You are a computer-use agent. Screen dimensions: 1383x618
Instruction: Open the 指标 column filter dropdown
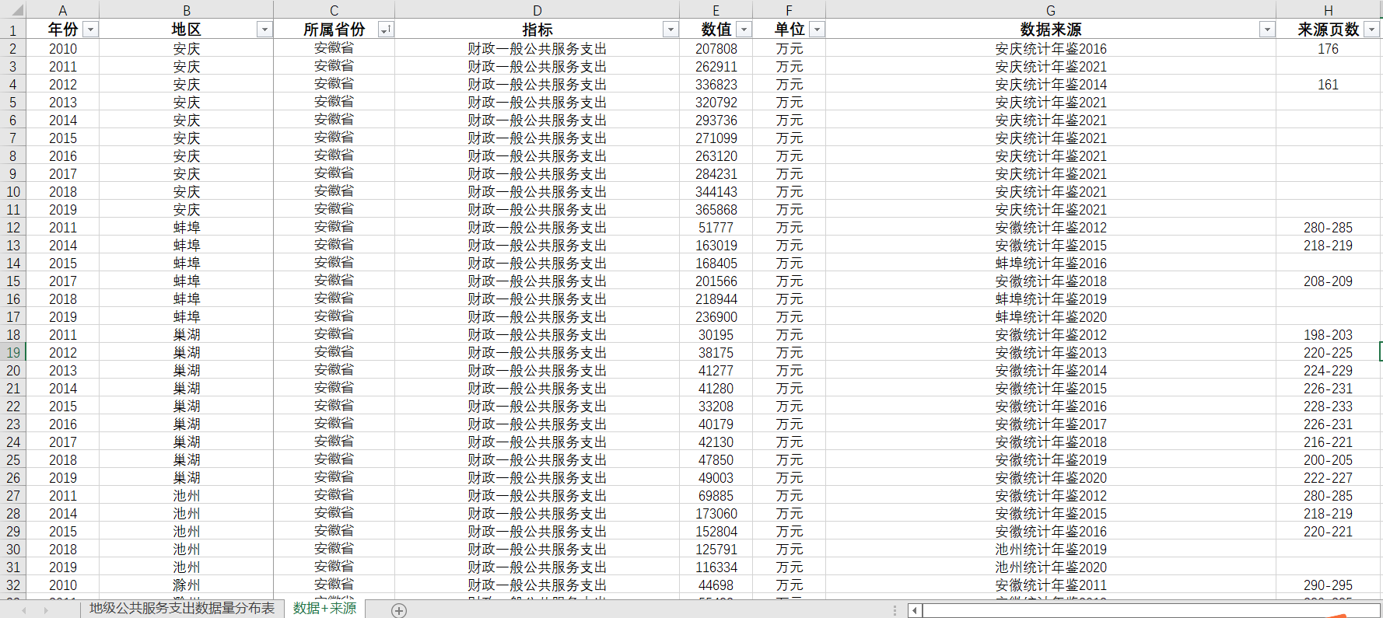point(670,30)
